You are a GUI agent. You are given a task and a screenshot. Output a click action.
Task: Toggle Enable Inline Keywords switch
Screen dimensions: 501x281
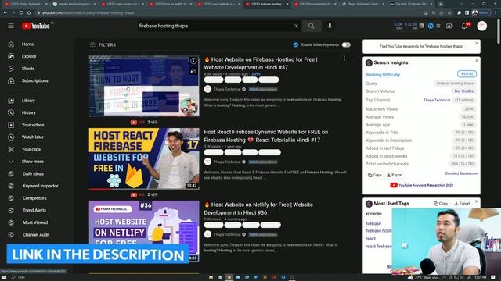346,45
